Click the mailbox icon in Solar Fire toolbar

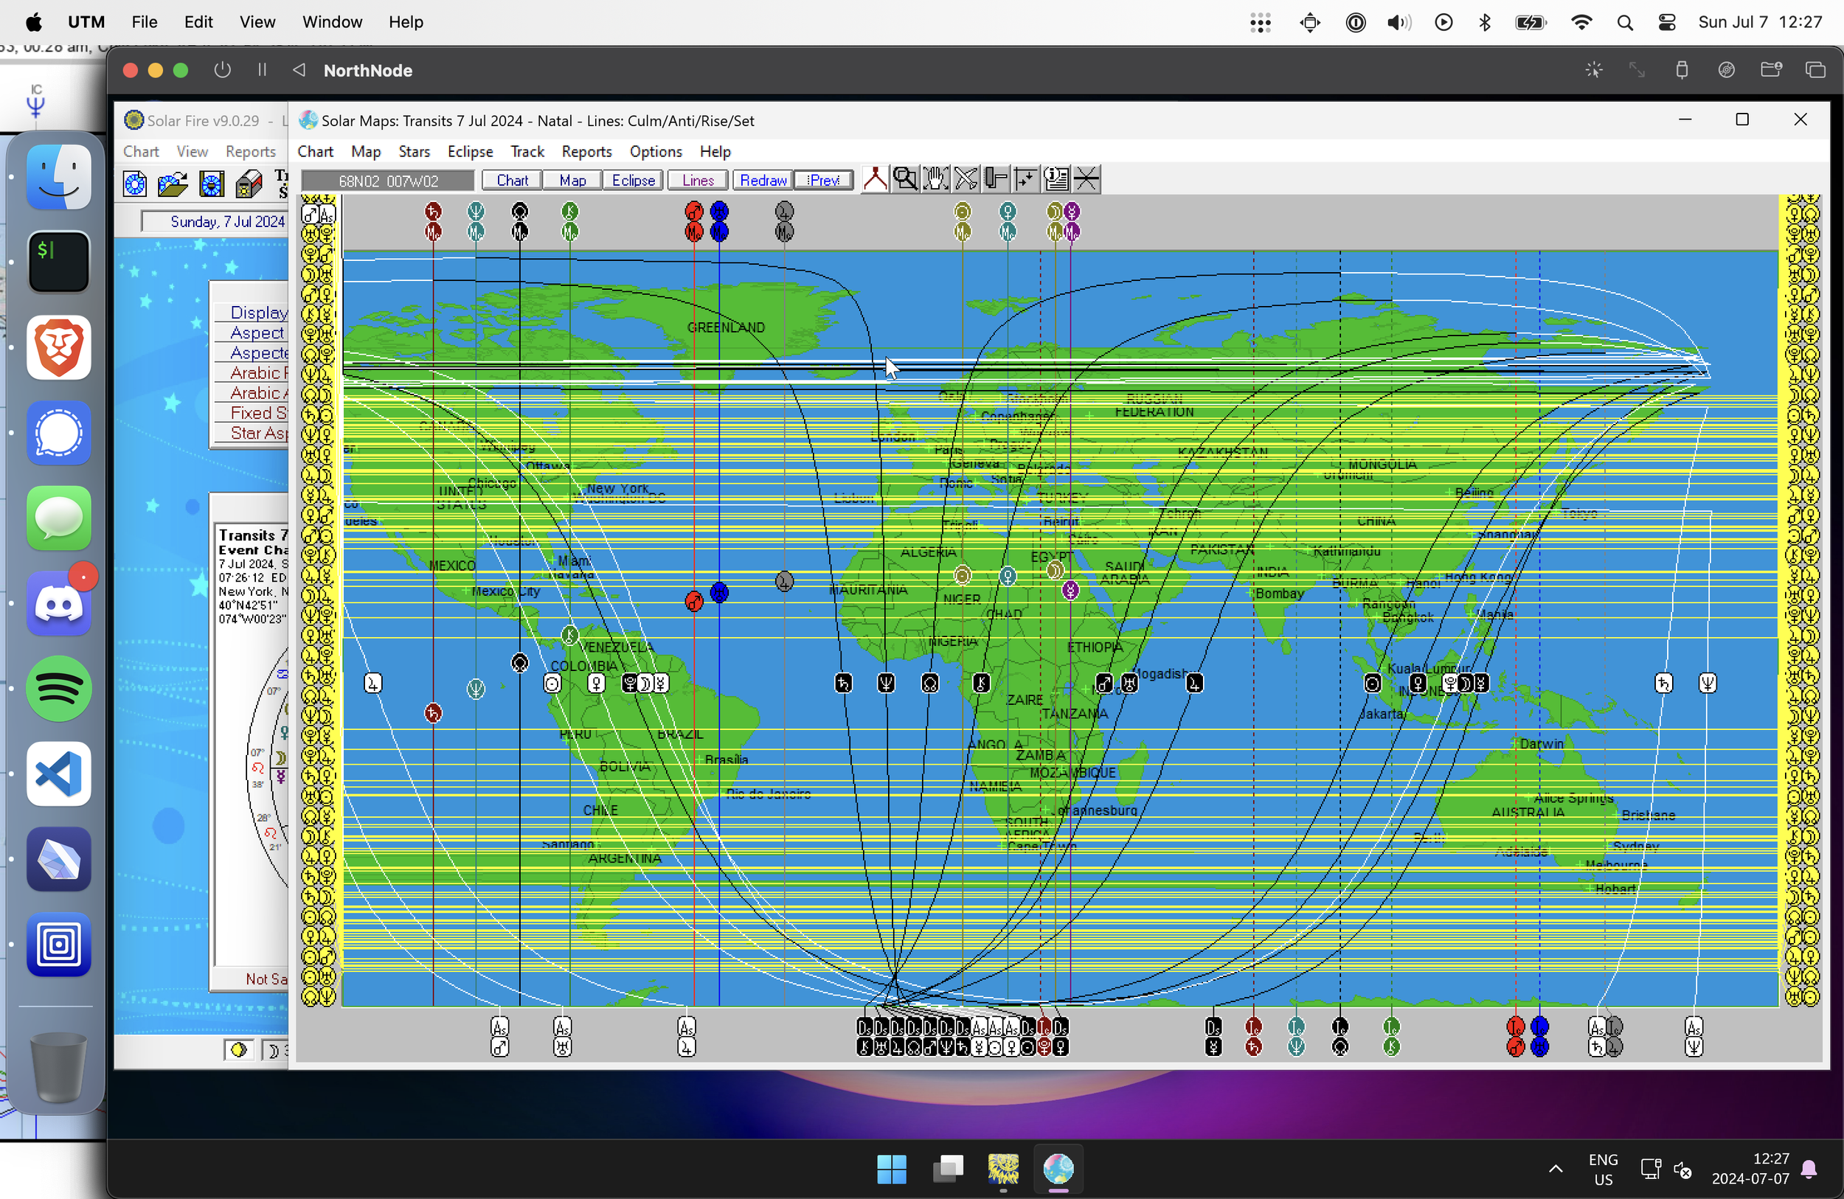coord(249,184)
